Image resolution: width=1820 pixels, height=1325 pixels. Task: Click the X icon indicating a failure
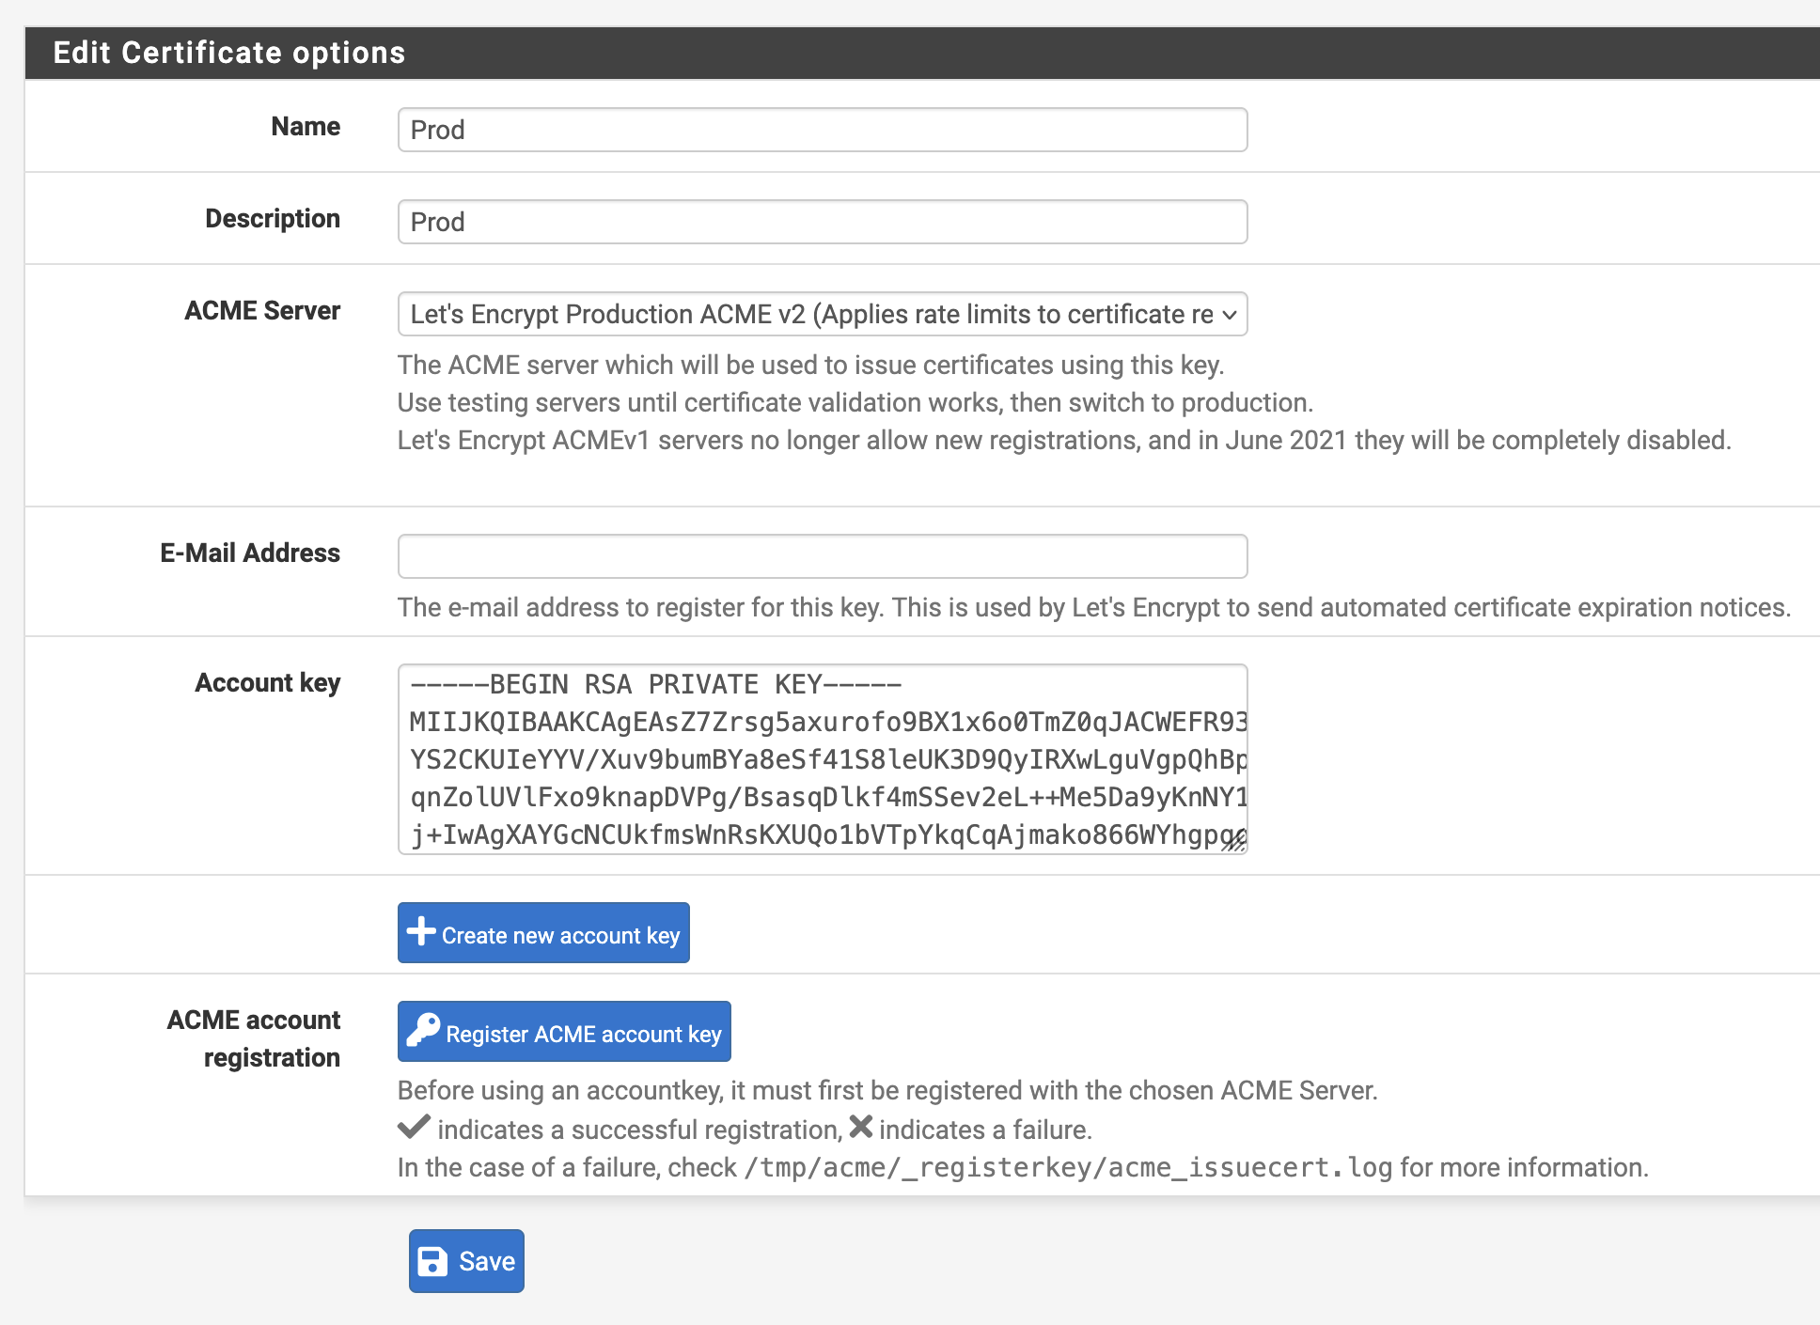pyautogui.click(x=860, y=1126)
